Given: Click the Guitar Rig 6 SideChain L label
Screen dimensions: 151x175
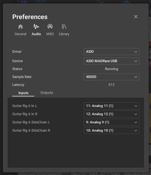Looking at the screenshot, I should point(31,122).
